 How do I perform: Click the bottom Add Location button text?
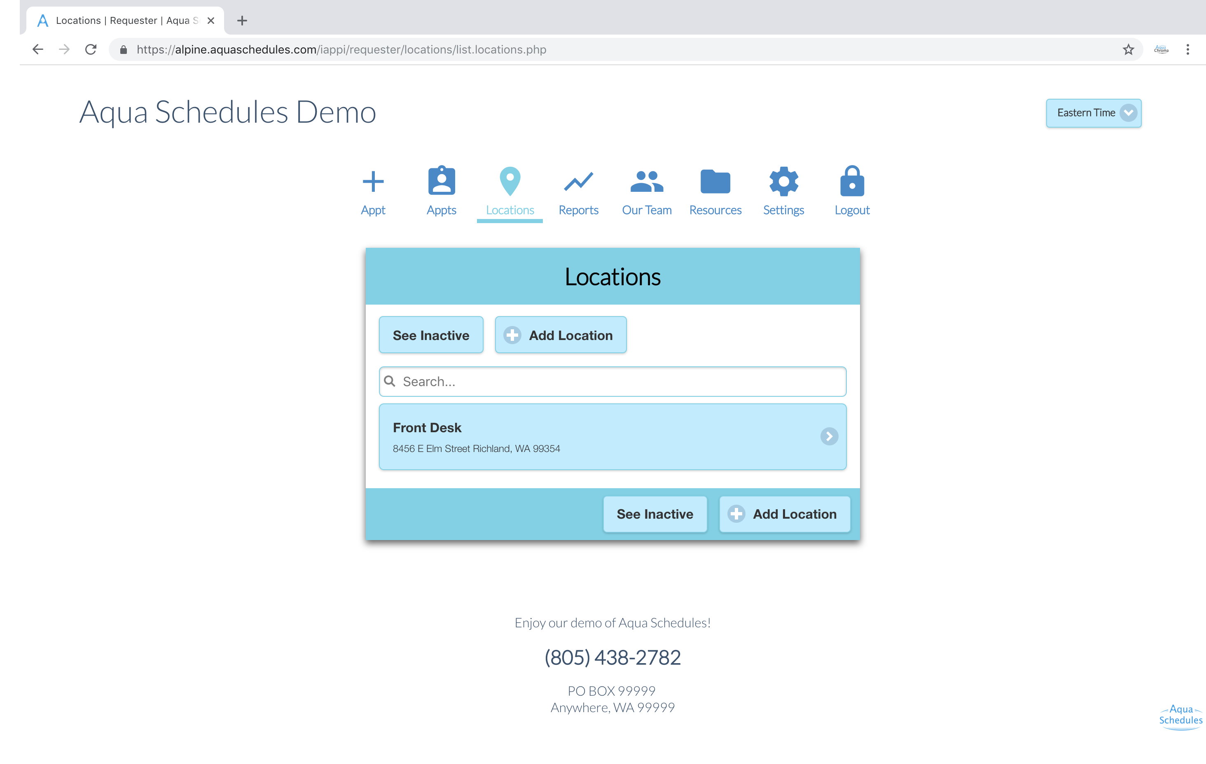click(794, 514)
